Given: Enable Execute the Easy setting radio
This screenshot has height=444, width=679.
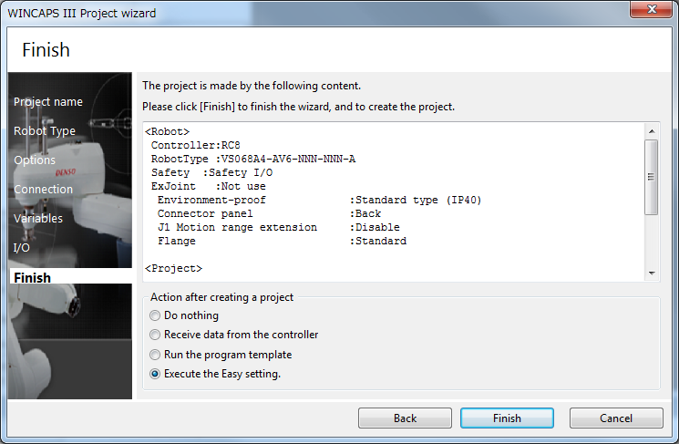Looking at the screenshot, I should click(x=155, y=374).
